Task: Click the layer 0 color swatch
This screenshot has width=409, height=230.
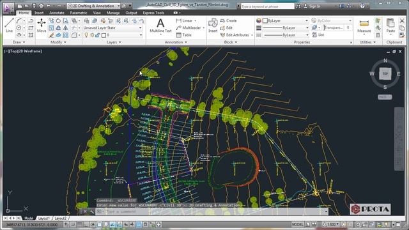Action: pyautogui.click(x=104, y=35)
